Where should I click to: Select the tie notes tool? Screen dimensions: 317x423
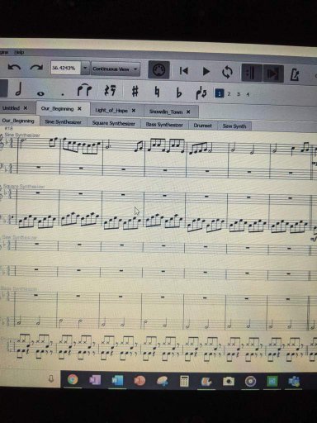tap(84, 90)
